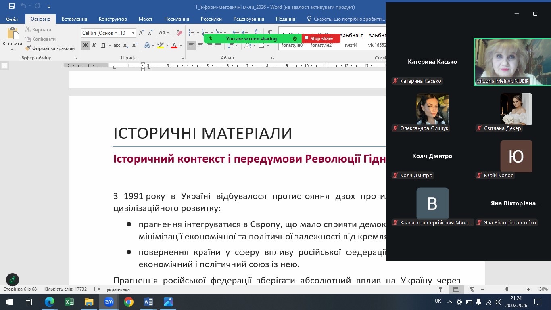Viewport: 551px width, 310px height.
Task: Click the Save floppy disk icon
Action: tap(11, 6)
